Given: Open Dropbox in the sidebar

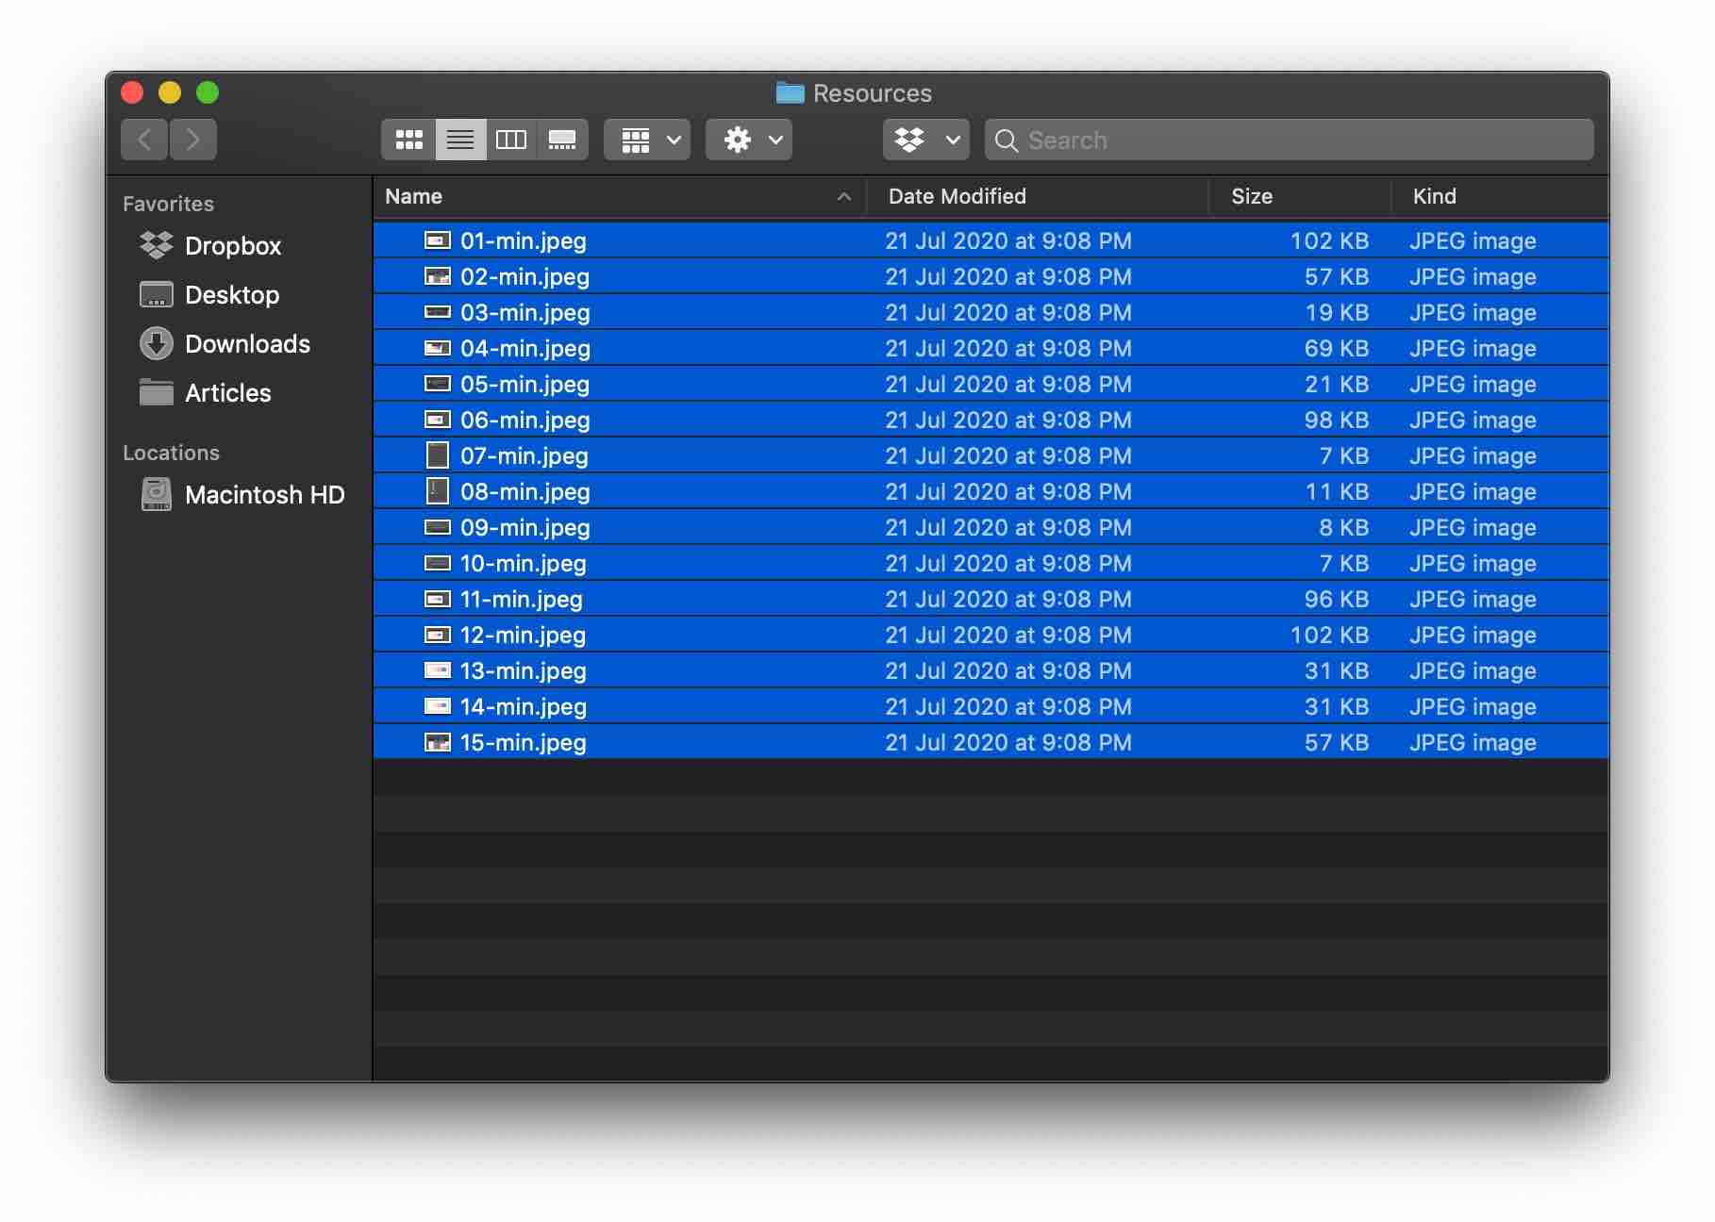Looking at the screenshot, I should coord(210,246).
